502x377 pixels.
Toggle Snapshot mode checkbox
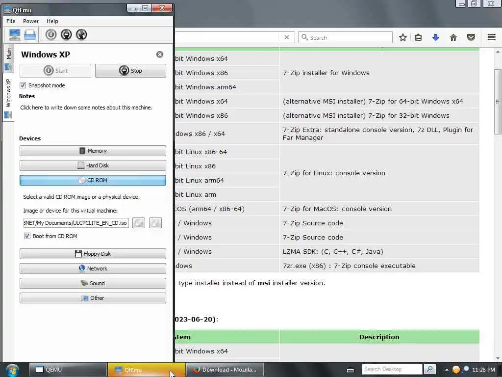23,85
